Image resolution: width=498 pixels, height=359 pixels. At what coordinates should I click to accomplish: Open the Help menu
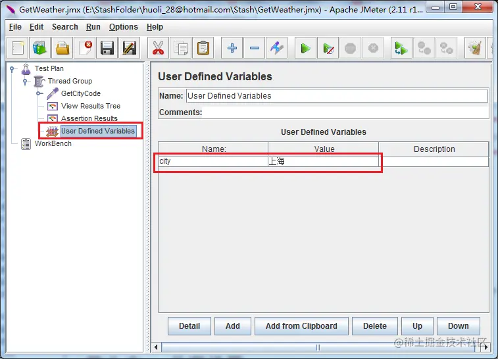155,27
